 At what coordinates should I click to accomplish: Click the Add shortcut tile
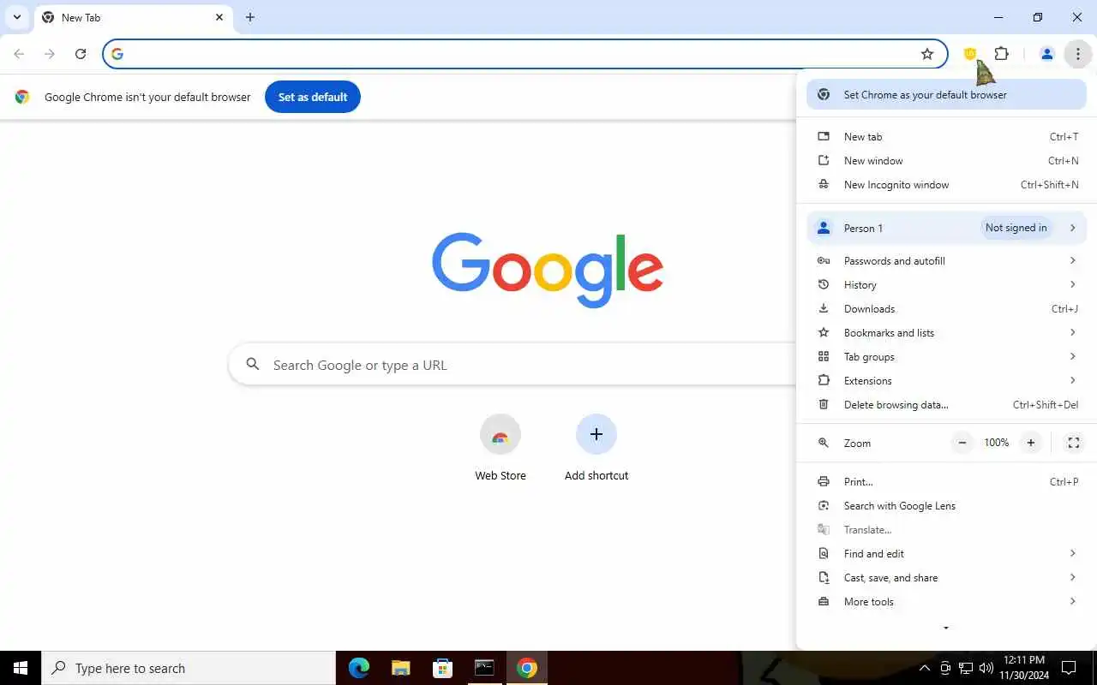tap(596, 448)
